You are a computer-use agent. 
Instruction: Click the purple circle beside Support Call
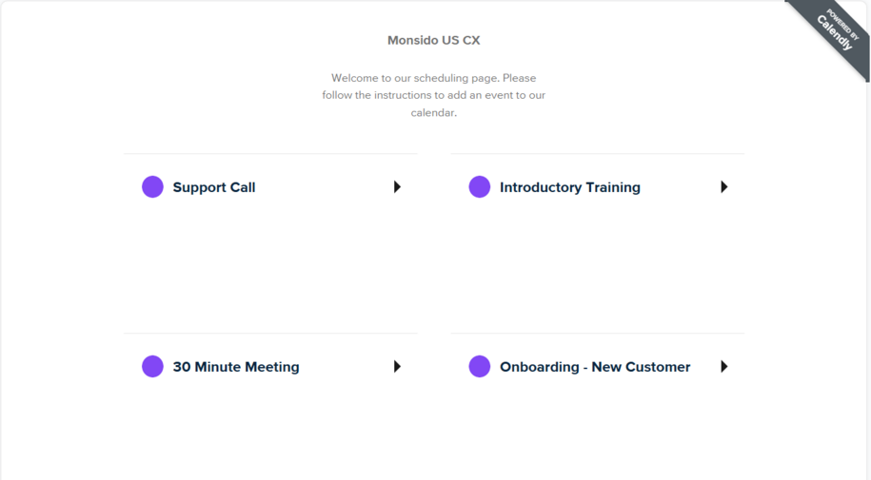[152, 187]
